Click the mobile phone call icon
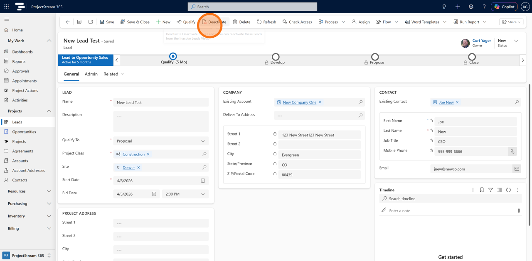Viewport: 532px width, 261px height. click(512, 152)
